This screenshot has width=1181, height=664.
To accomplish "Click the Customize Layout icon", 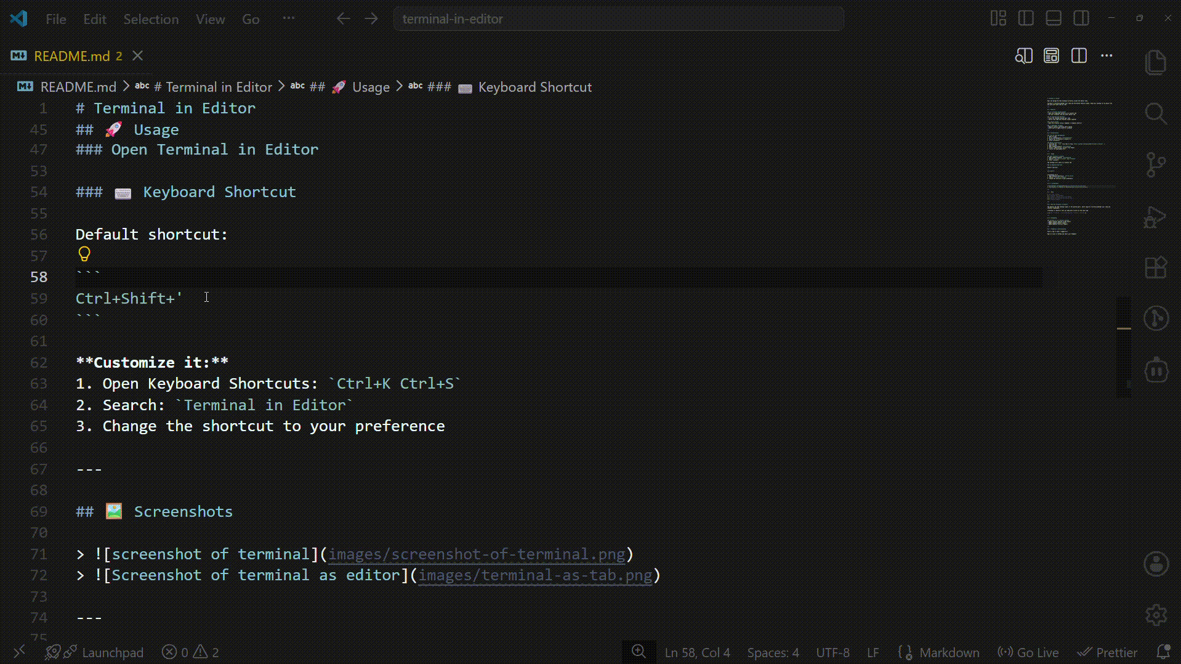I will pyautogui.click(x=998, y=18).
